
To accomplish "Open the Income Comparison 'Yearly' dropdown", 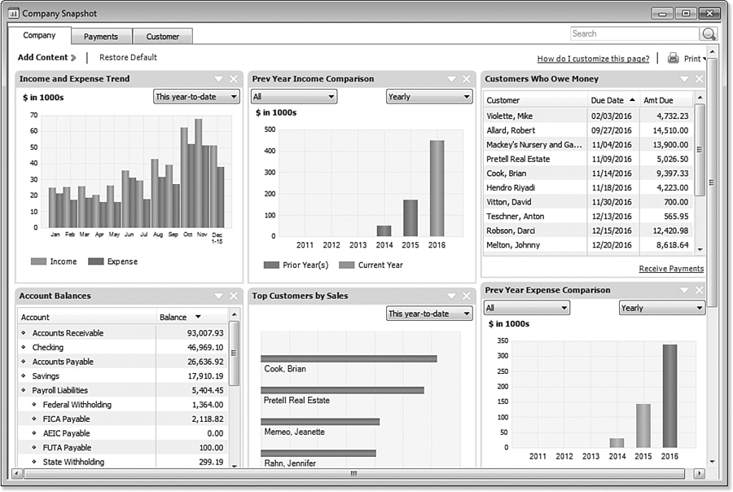I will tap(428, 97).
